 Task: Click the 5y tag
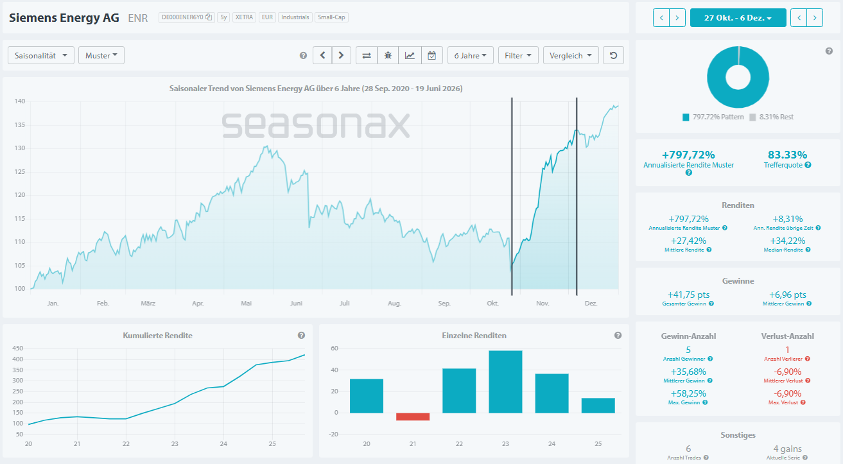point(223,17)
